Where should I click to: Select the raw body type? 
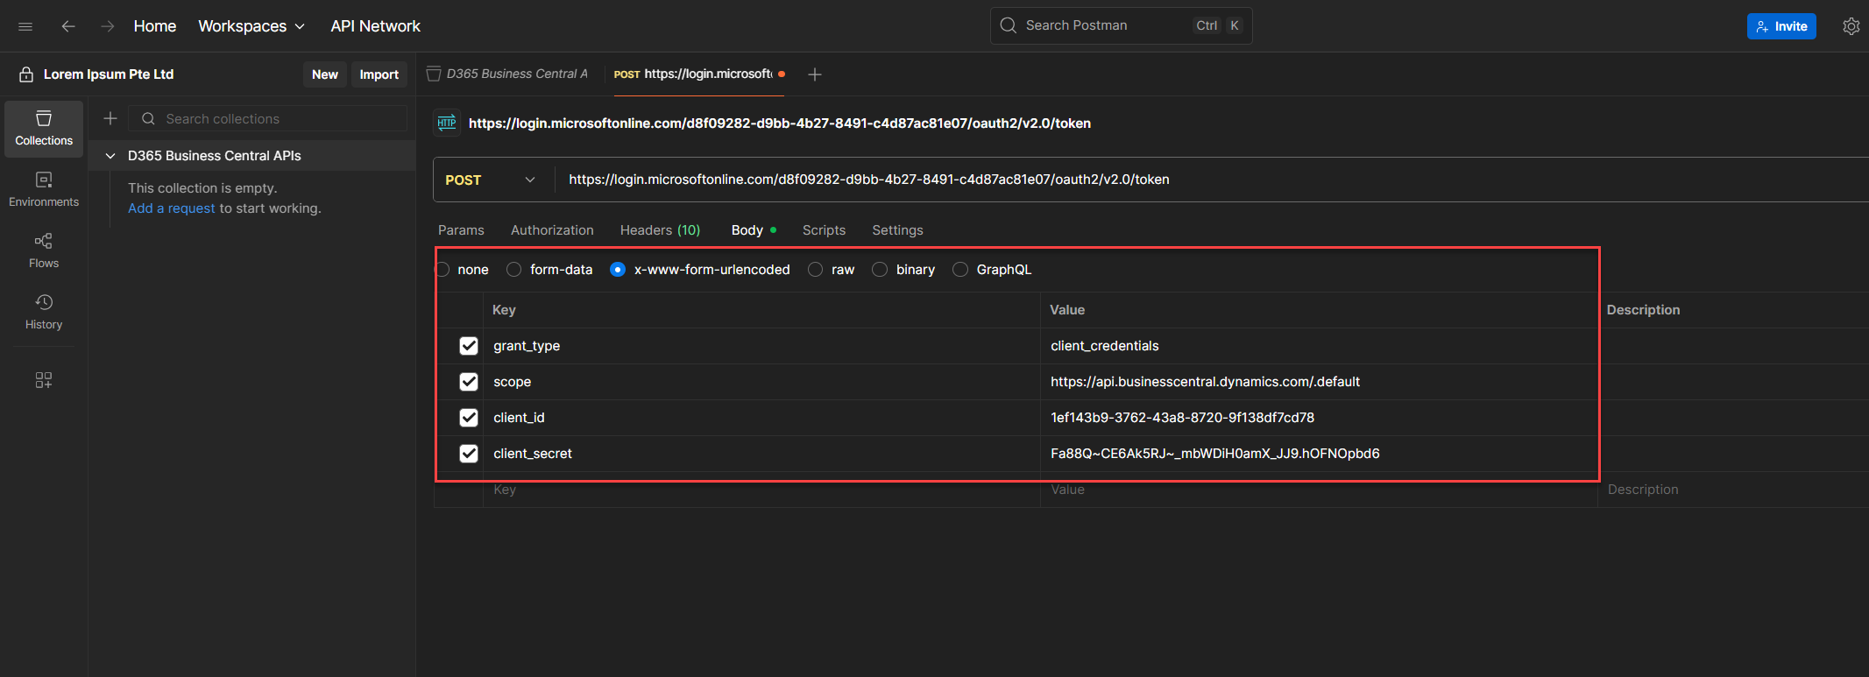click(x=816, y=270)
